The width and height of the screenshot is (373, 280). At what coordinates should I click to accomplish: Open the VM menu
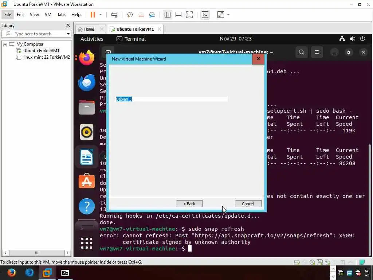(48, 15)
